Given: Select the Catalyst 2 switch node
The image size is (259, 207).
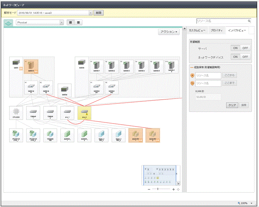Looking at the screenshot, I should pyautogui.click(x=50, y=113).
